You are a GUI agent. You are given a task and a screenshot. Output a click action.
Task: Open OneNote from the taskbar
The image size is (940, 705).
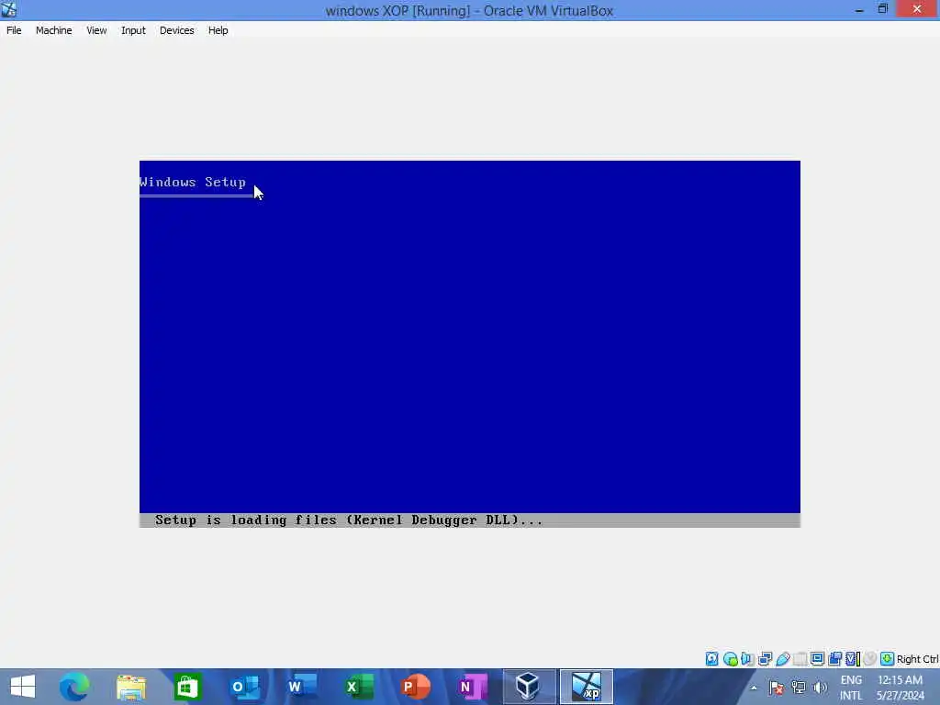[473, 687]
